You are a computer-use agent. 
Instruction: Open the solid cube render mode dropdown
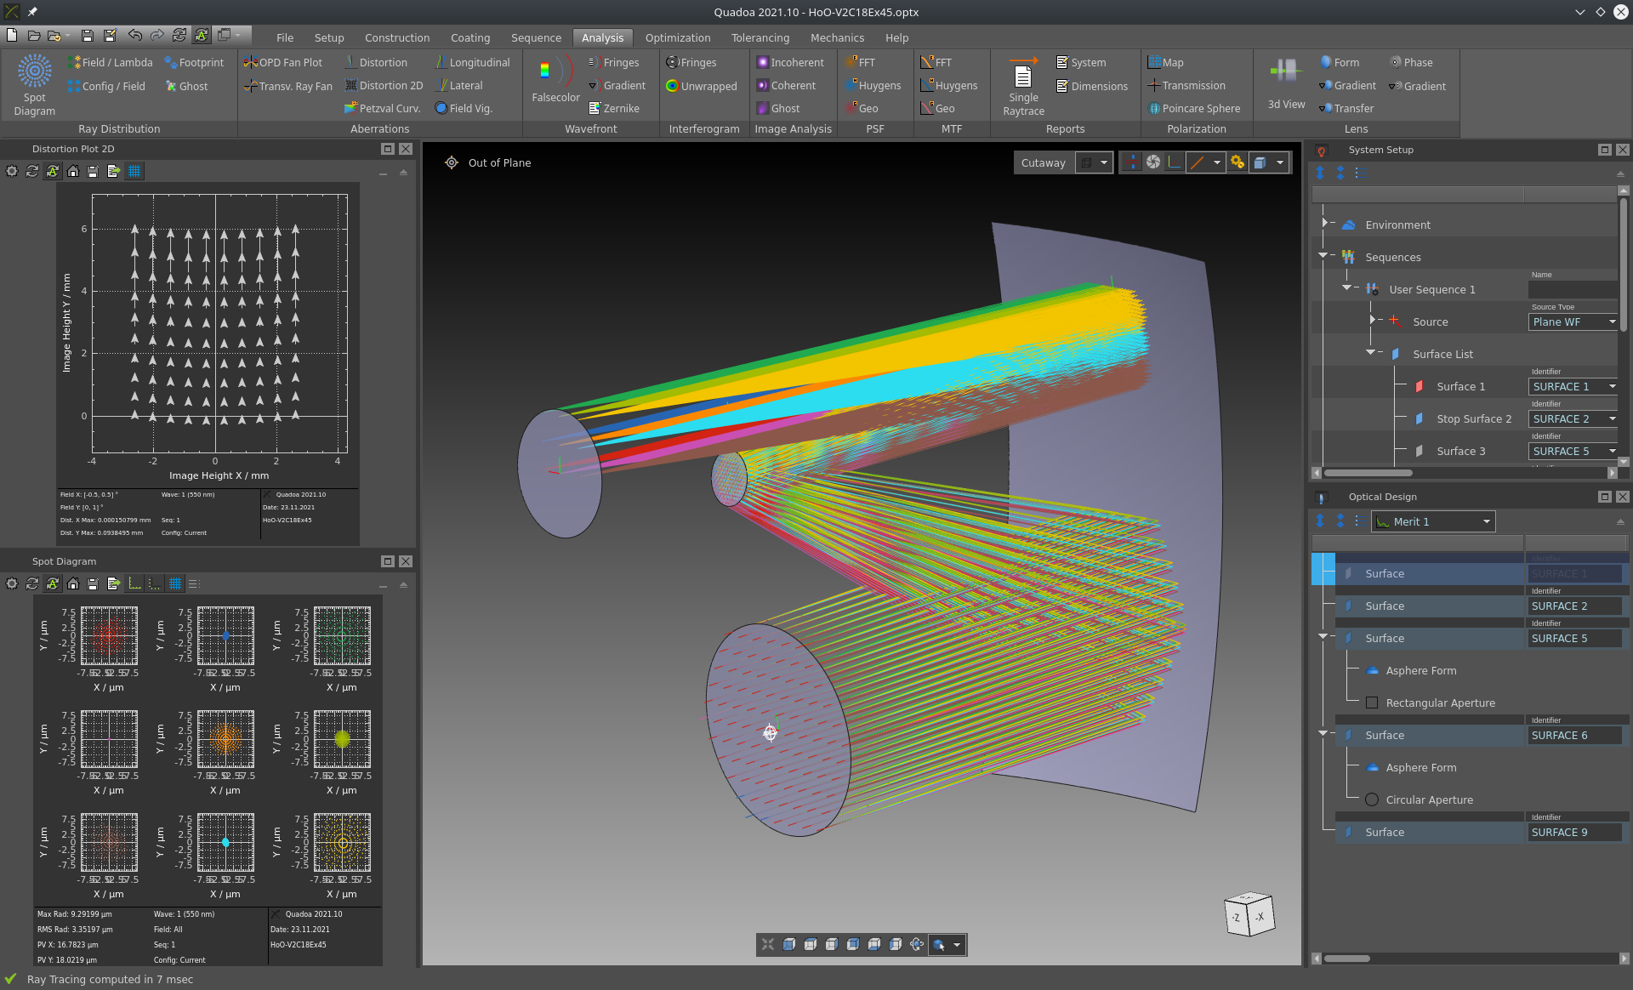1269,162
